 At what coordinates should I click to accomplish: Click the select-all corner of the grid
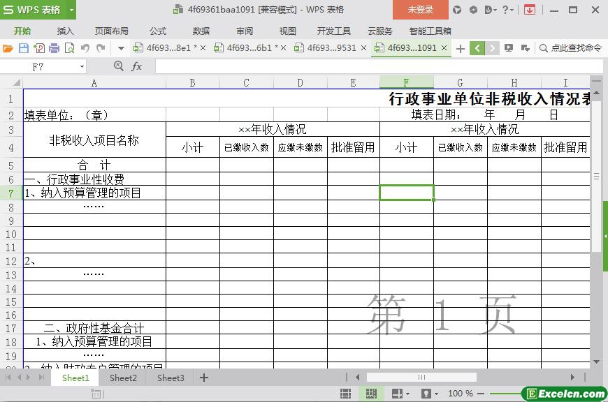pos(16,82)
